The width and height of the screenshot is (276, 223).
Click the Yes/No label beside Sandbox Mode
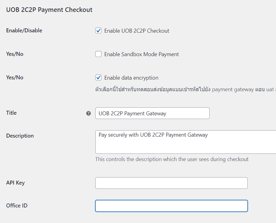(x=15, y=54)
